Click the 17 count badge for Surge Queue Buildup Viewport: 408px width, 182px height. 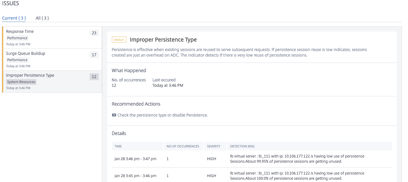coord(94,55)
